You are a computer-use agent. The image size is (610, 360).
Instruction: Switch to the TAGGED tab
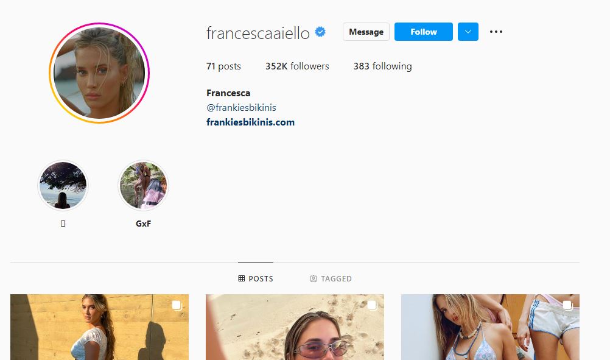331,278
